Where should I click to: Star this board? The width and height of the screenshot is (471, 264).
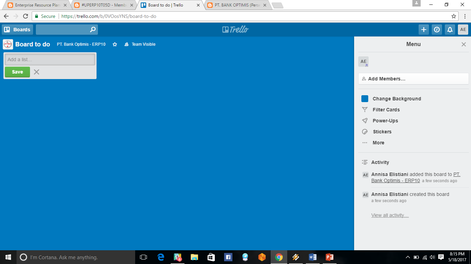click(115, 44)
